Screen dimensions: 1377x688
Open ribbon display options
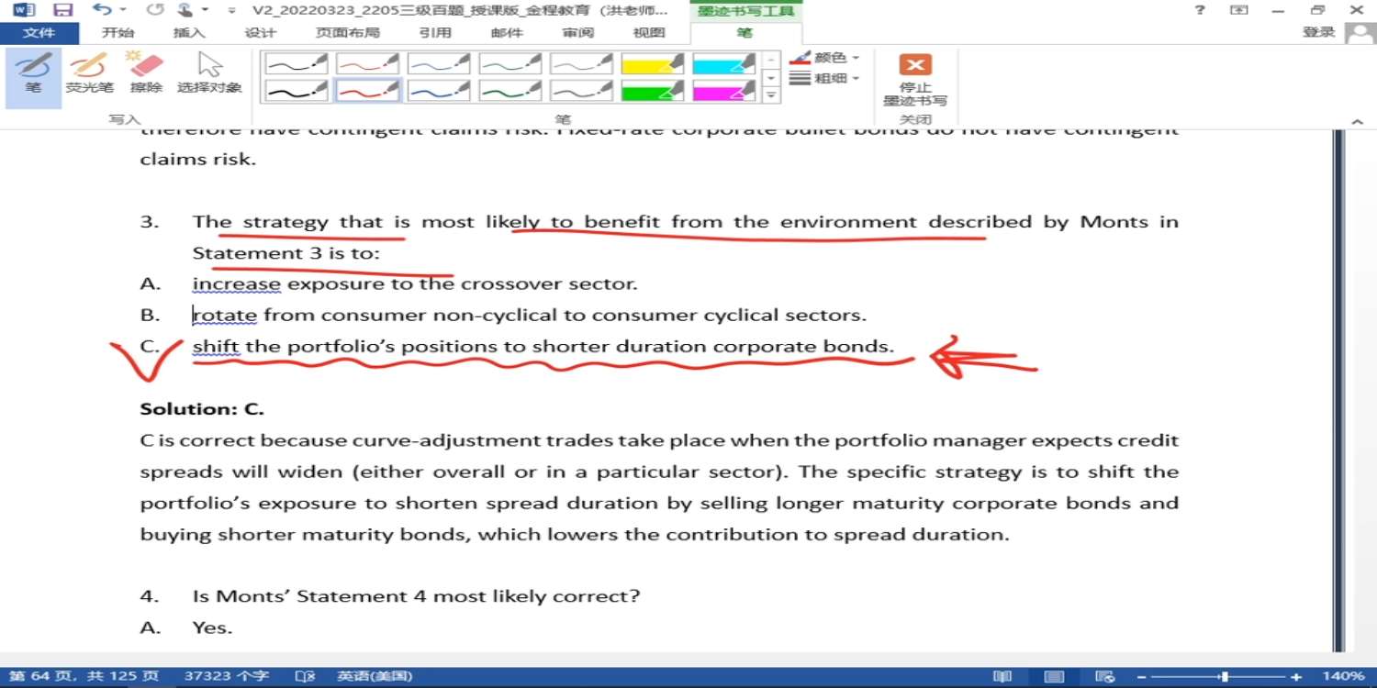pyautogui.click(x=1239, y=10)
